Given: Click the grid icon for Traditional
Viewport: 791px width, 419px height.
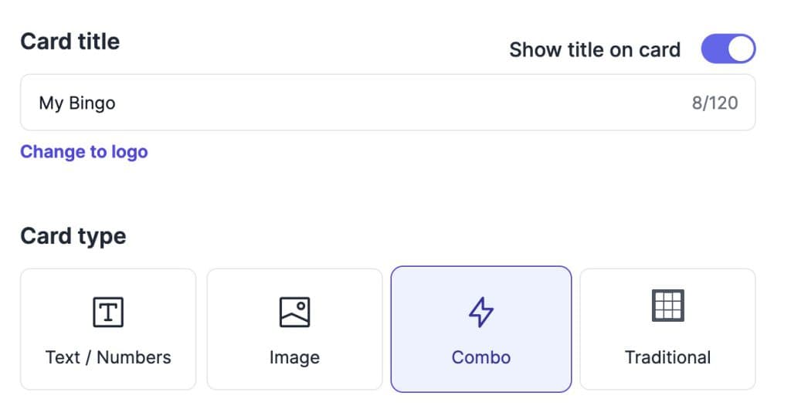Looking at the screenshot, I should coord(667,306).
